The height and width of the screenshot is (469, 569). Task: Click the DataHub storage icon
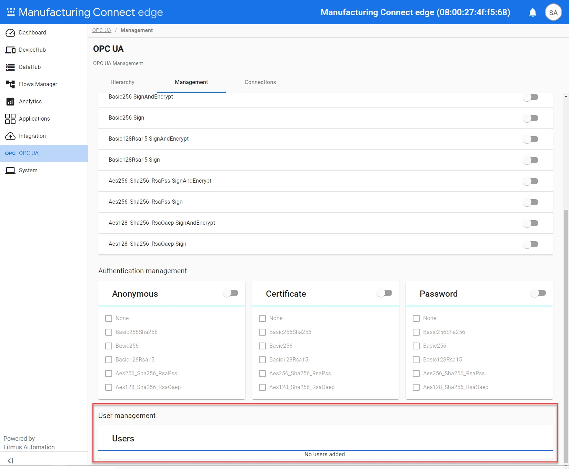(x=10, y=67)
